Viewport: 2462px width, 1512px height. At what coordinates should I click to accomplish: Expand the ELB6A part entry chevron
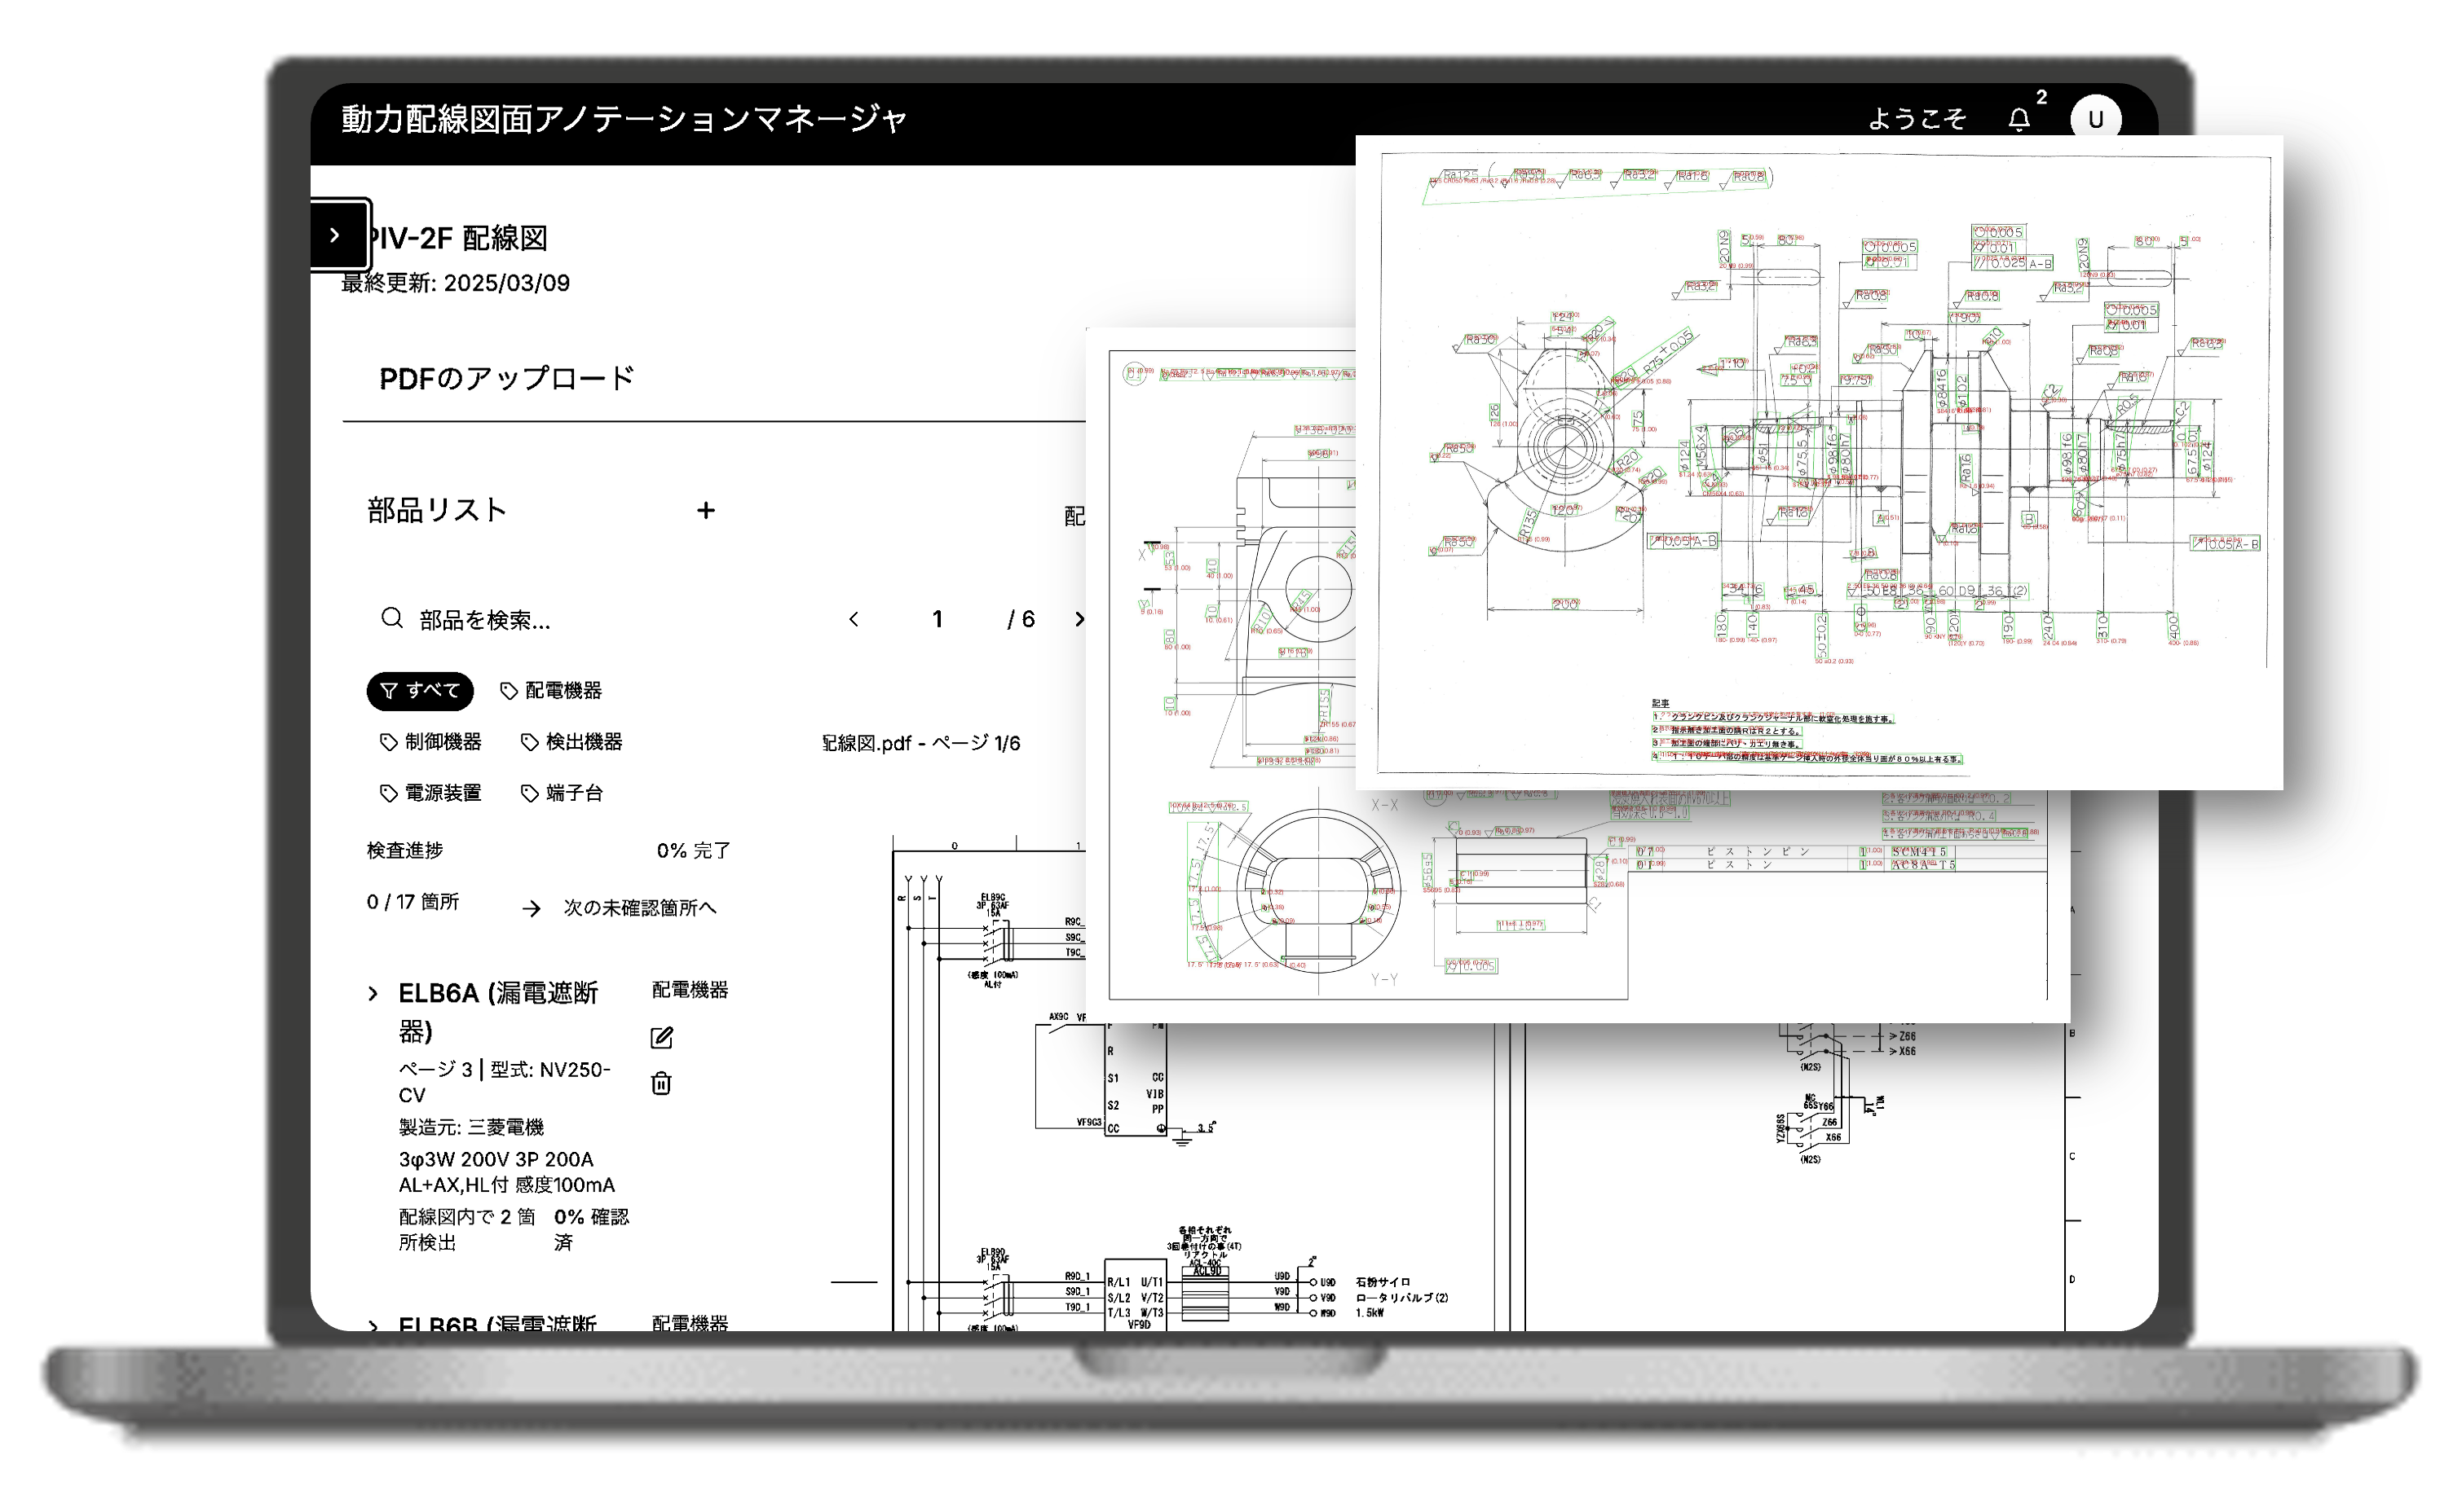click(373, 994)
